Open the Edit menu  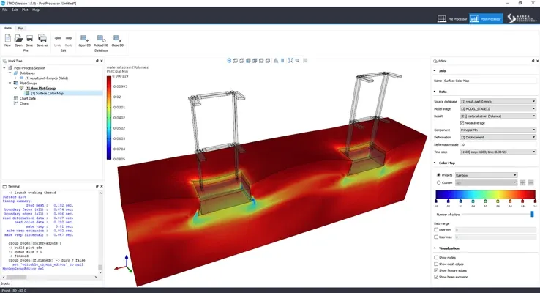tap(15, 10)
